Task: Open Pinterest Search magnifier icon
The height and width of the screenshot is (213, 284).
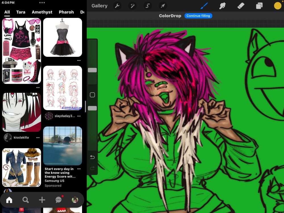Action: tap(26, 200)
